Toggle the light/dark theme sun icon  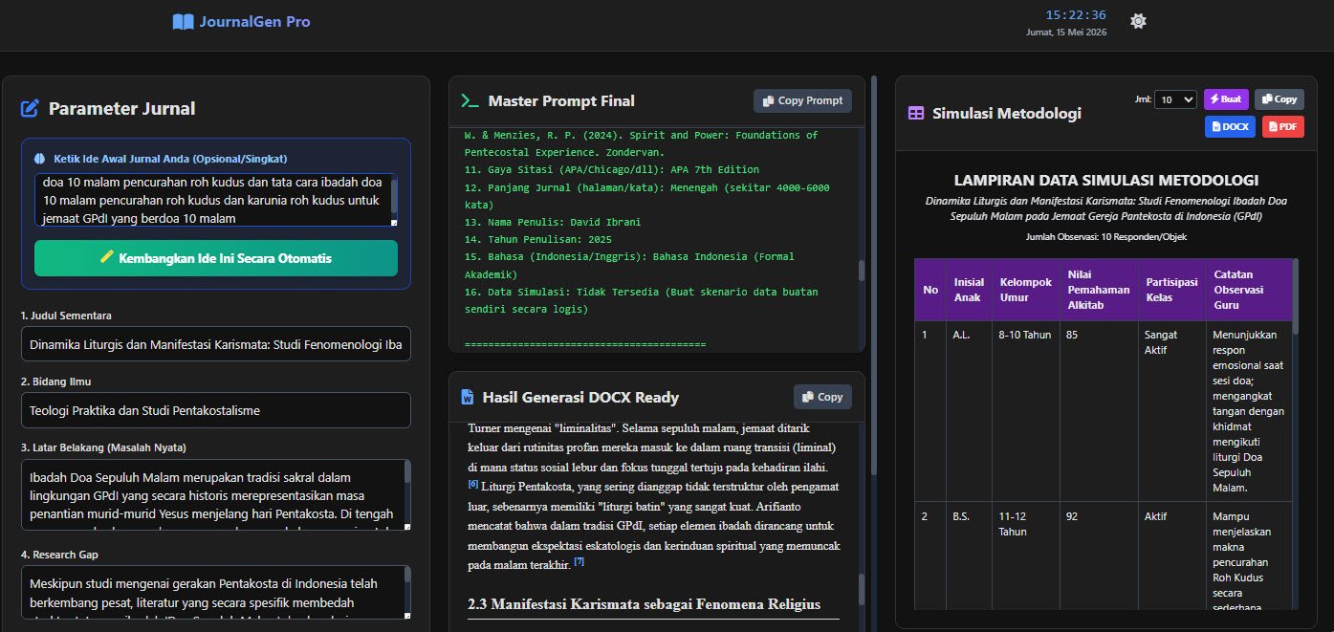pyautogui.click(x=1138, y=21)
